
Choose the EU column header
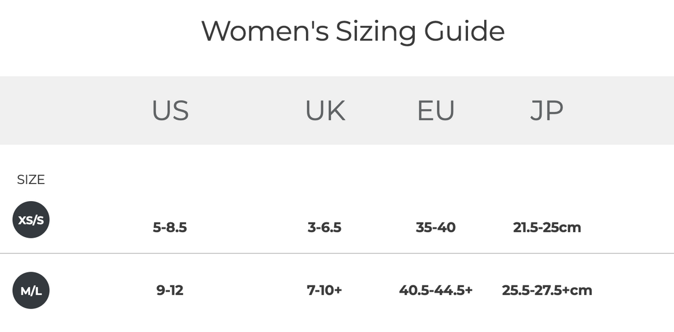pos(436,110)
